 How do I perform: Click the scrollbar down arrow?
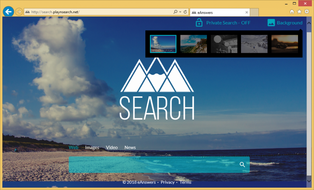[x=309, y=181]
